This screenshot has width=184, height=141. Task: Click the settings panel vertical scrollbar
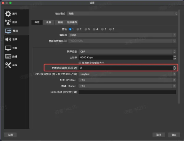(179, 57)
